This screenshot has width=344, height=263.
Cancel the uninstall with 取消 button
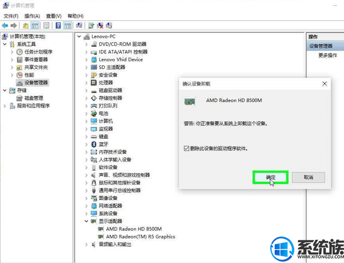[308, 177]
